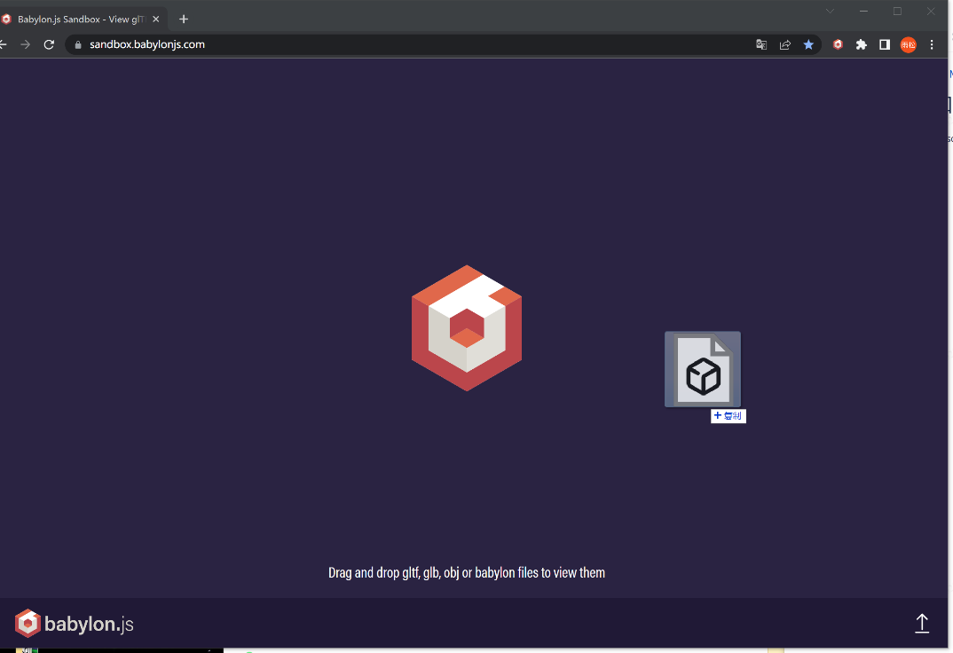Close the Chrome window
The height and width of the screenshot is (653, 953).
coord(931,11)
